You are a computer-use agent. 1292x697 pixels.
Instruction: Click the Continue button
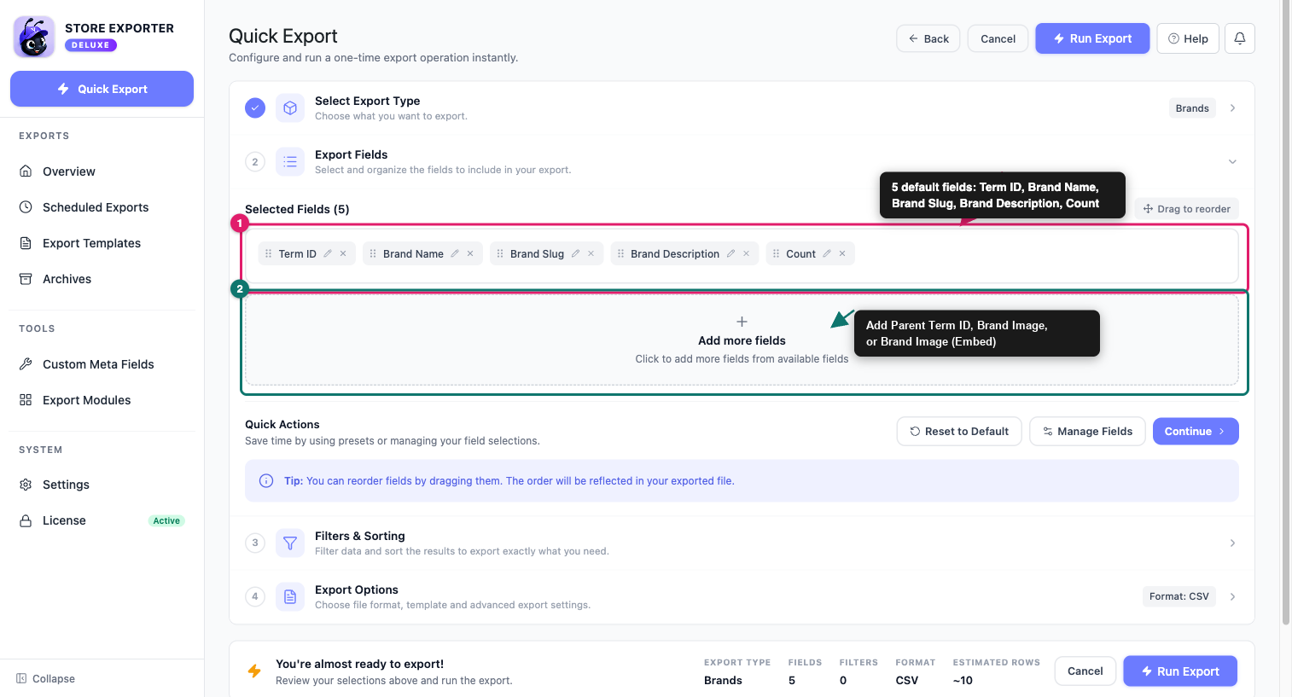point(1196,431)
